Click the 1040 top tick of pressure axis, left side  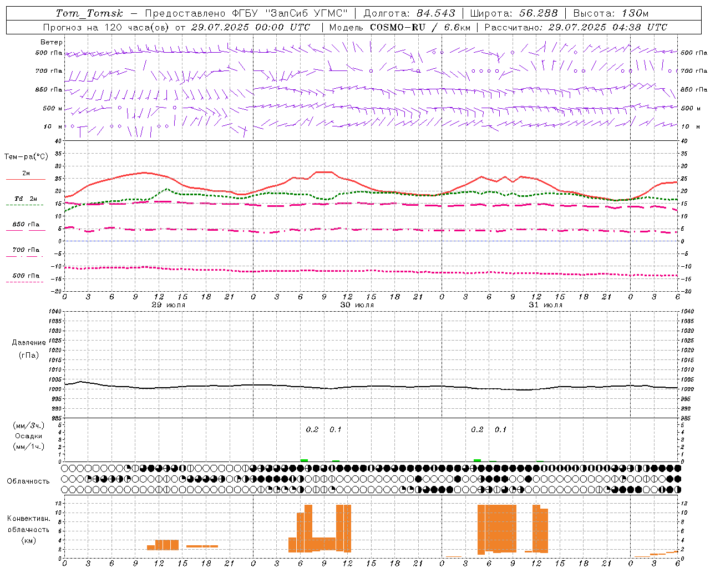tap(54, 311)
